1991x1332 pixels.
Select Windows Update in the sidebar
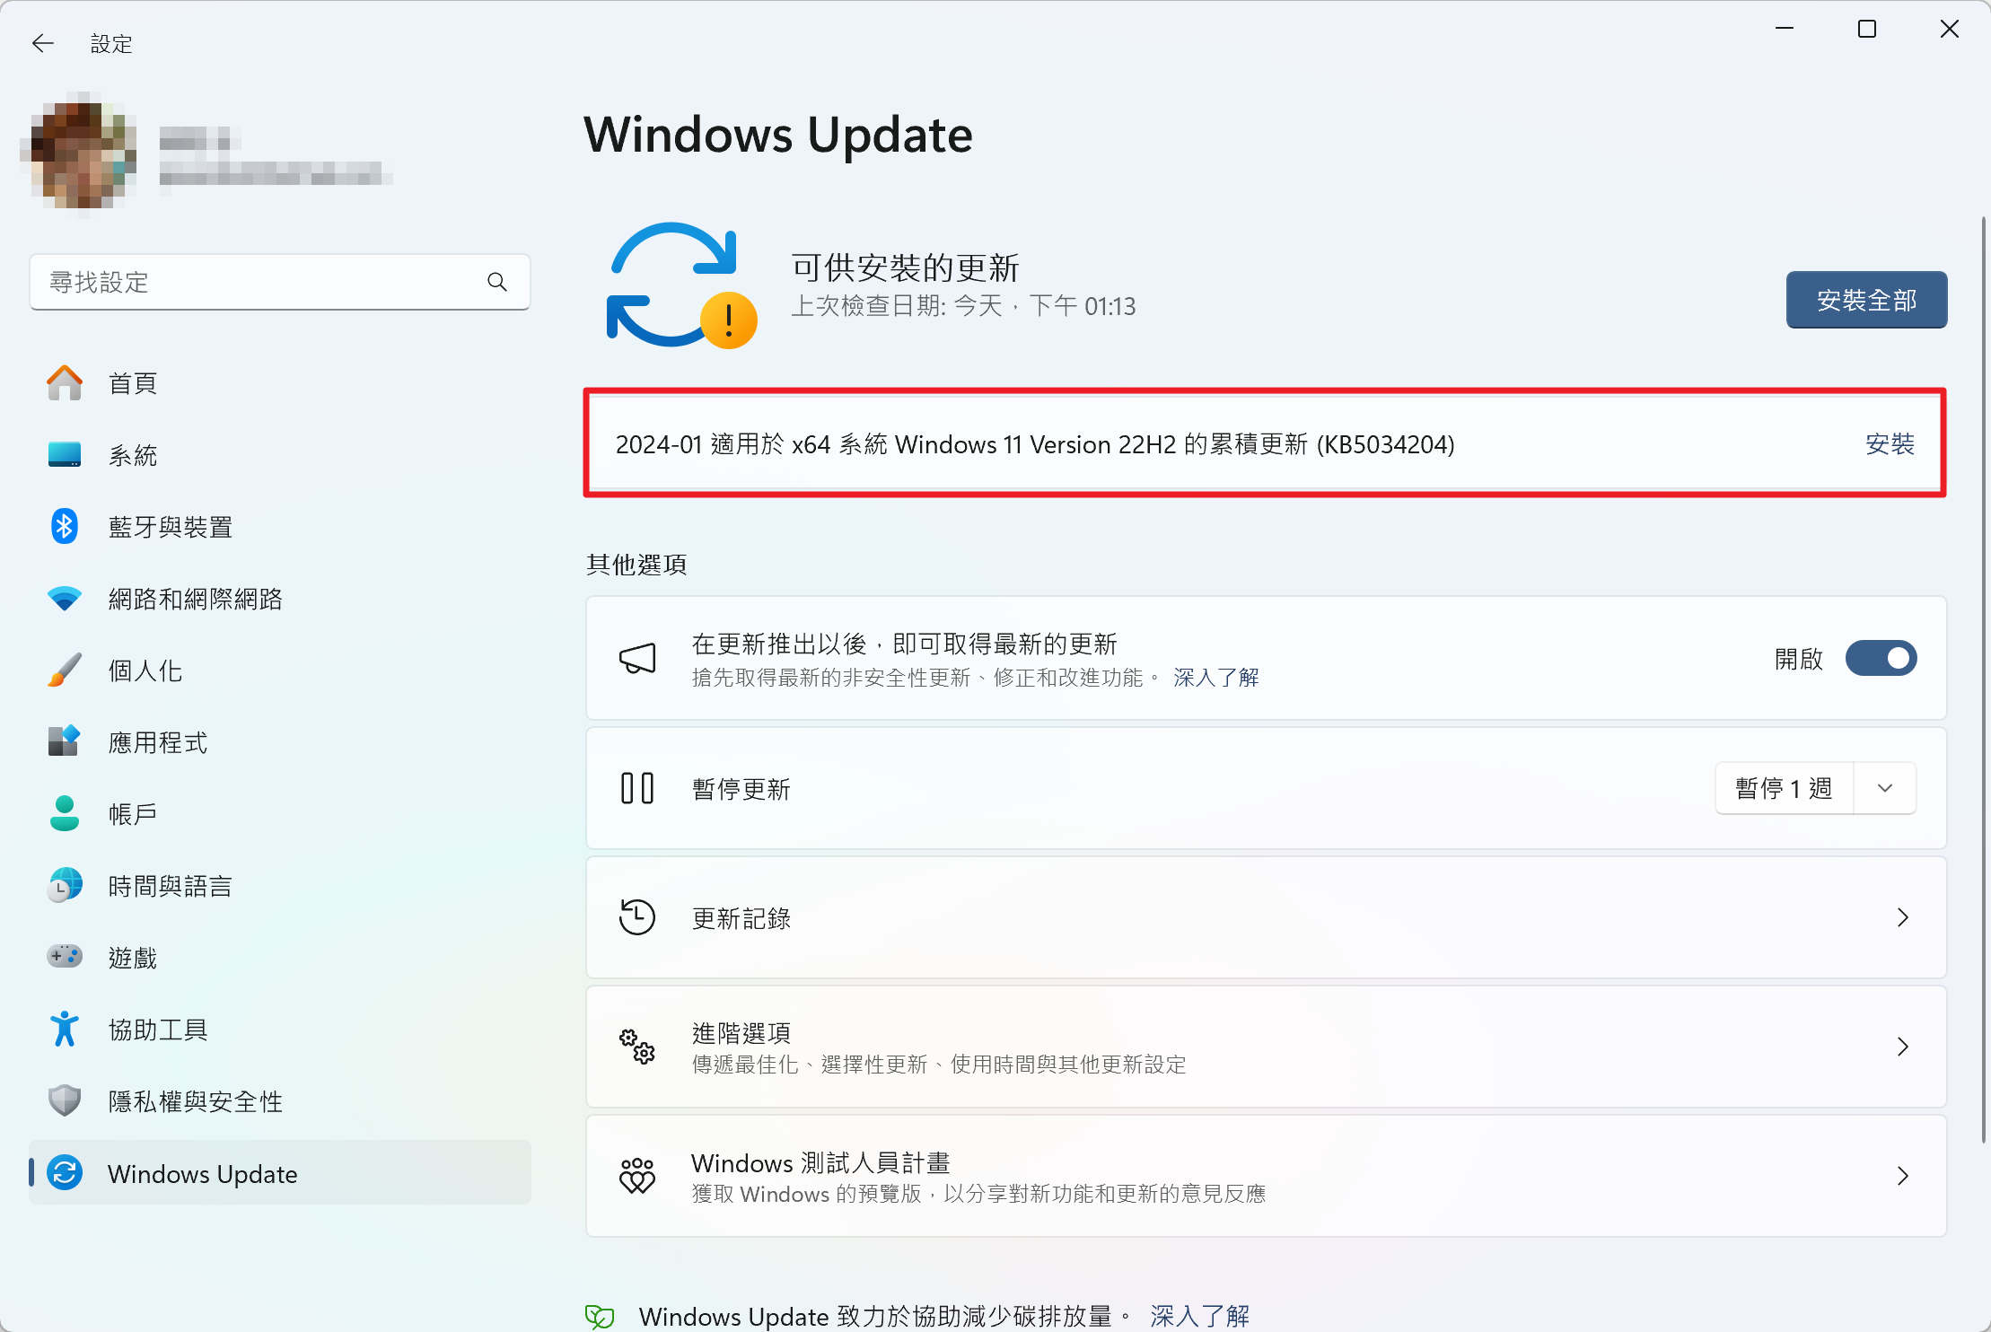coord(202,1173)
